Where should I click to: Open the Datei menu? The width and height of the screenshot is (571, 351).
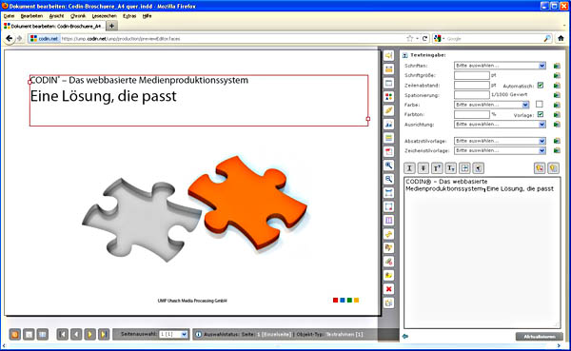coord(9,16)
